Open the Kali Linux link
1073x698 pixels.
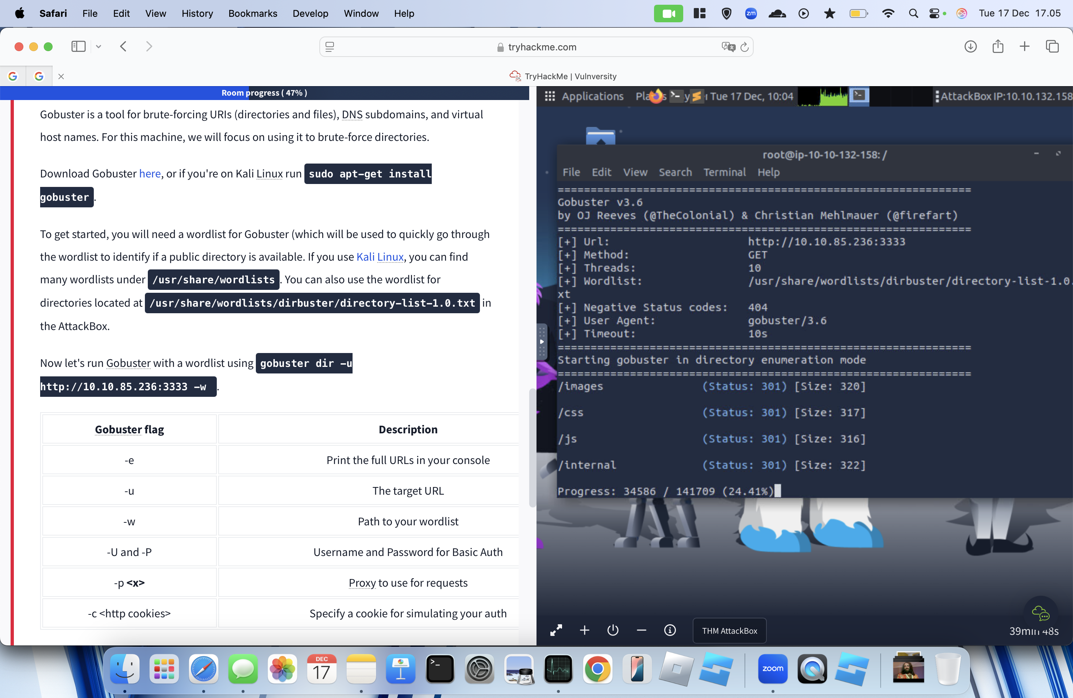380,257
